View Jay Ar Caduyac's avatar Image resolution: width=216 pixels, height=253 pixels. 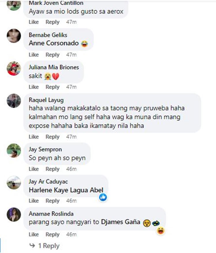tap(14, 183)
